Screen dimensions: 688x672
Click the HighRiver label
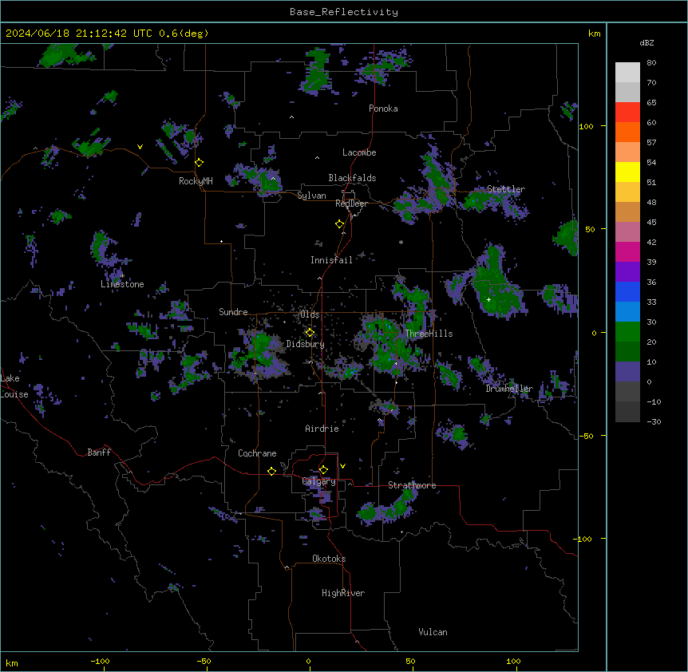(343, 593)
